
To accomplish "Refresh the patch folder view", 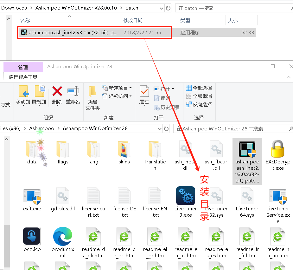I will pos(168,8).
